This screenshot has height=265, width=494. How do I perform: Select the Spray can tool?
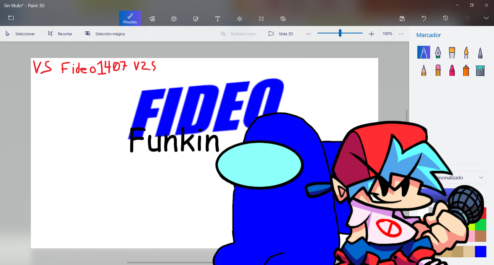(466, 70)
